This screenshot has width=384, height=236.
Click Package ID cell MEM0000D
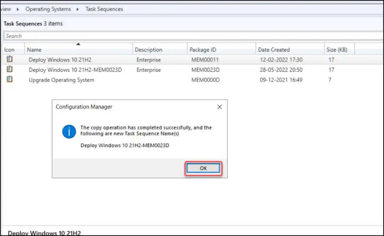coord(205,80)
